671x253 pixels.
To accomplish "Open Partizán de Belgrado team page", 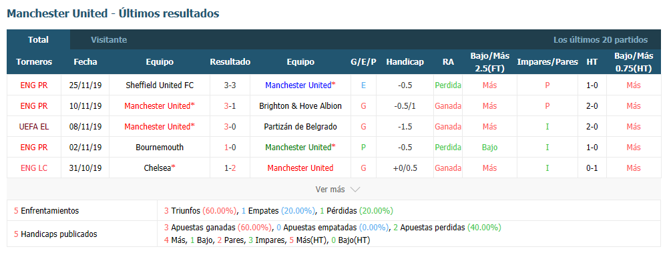I will tap(300, 126).
